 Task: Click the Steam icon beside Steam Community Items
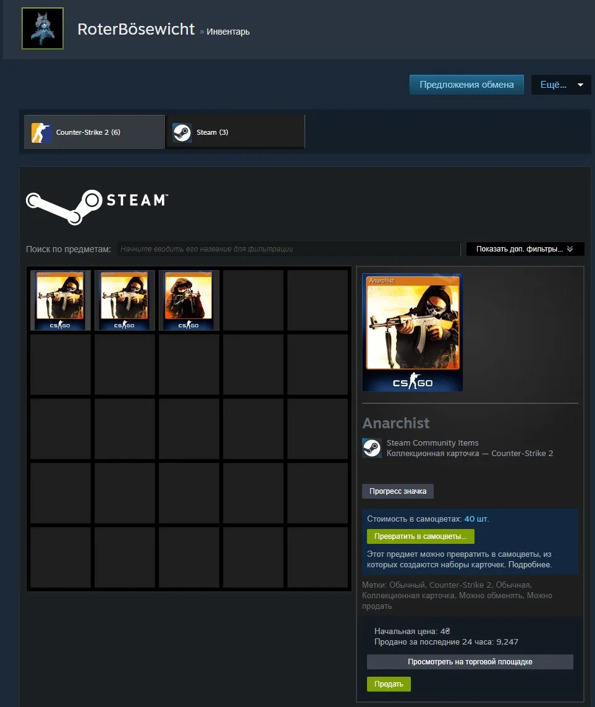pos(372,447)
